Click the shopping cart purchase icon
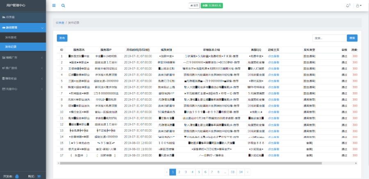This screenshot has width=369, height=179. pos(39,177)
